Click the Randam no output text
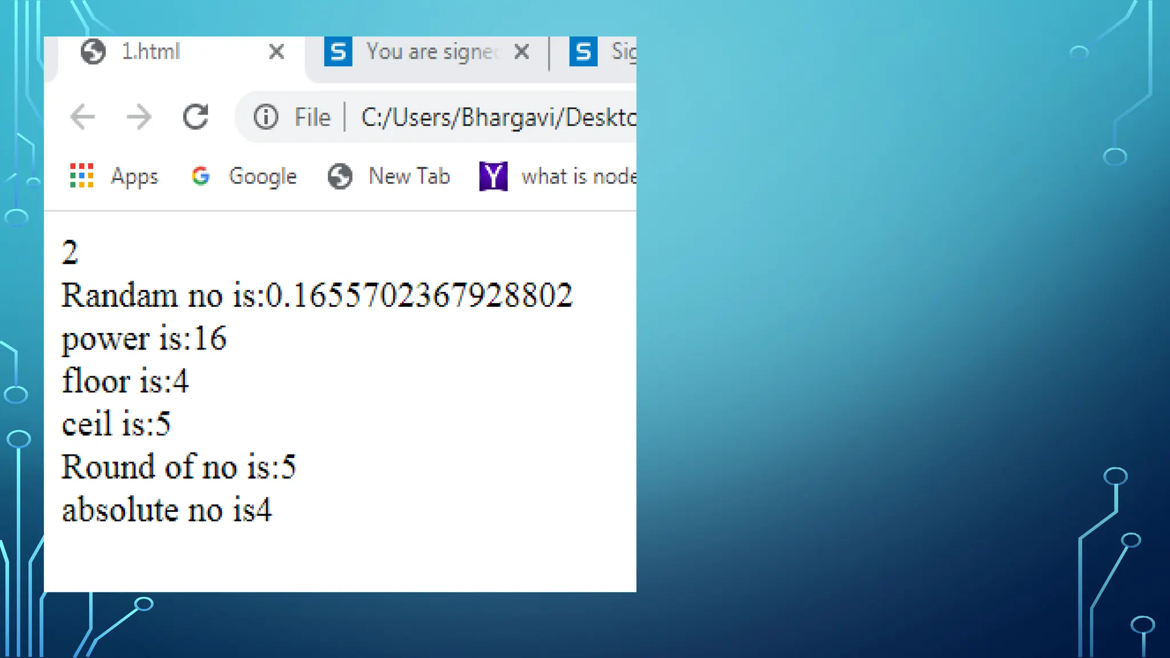The height and width of the screenshot is (658, 1170). click(316, 295)
